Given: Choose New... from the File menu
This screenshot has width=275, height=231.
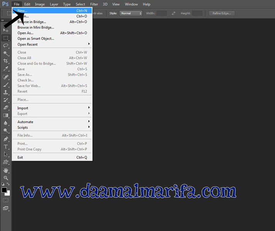Looking at the screenshot, I should coord(52,11).
